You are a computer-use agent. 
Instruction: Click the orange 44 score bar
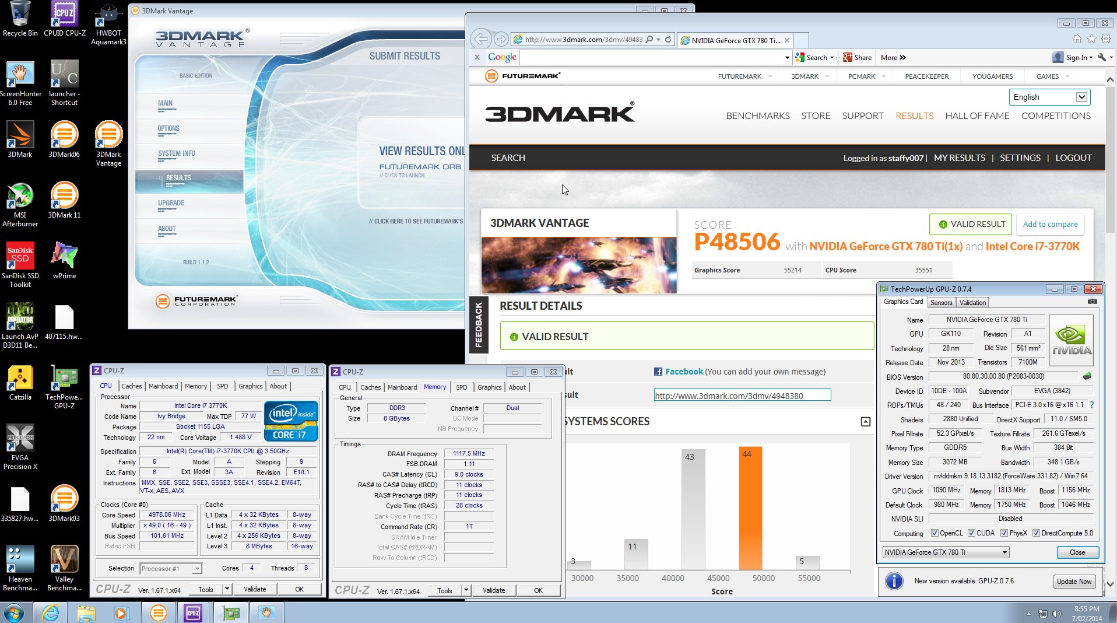750,508
